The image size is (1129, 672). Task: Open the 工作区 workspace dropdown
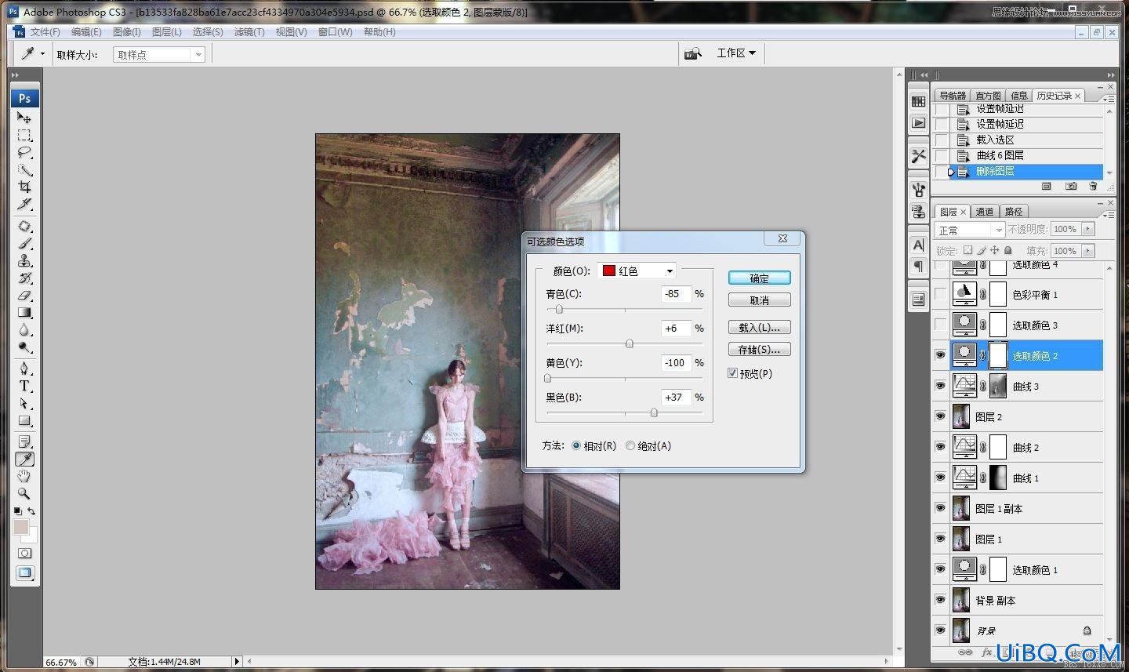click(736, 53)
